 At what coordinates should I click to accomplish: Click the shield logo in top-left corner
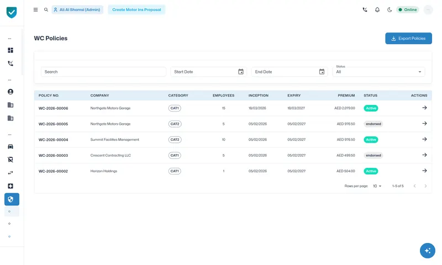12,12
